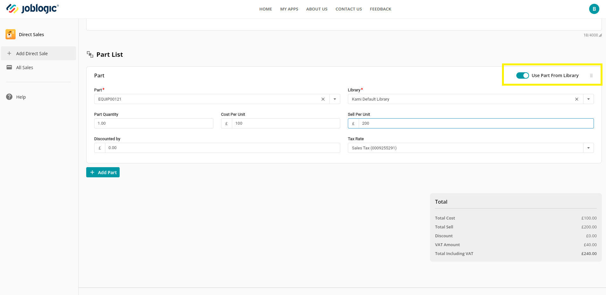Click the Help question mark icon

click(9, 97)
